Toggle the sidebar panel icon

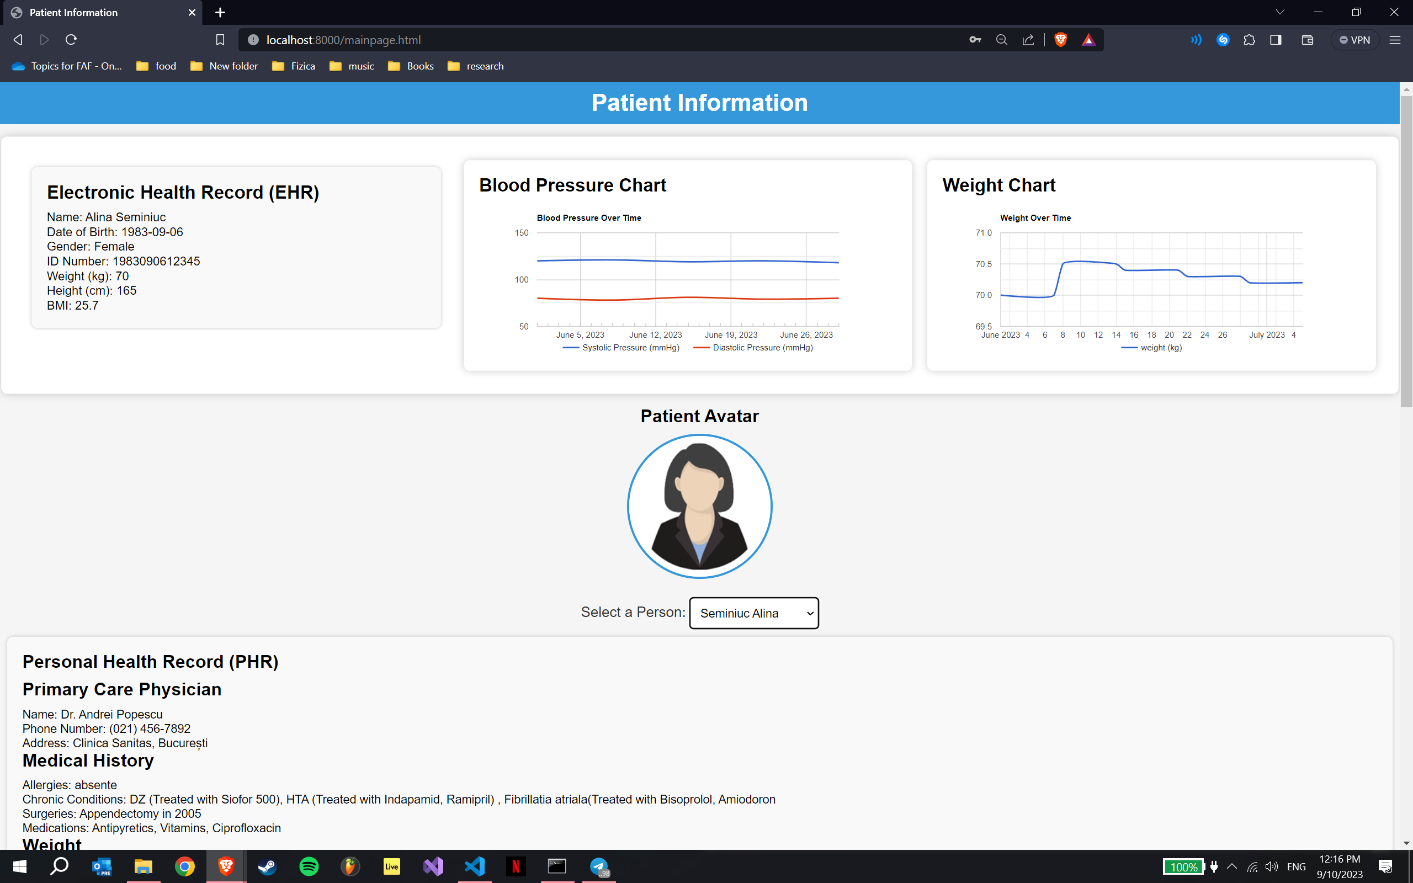pos(1276,40)
